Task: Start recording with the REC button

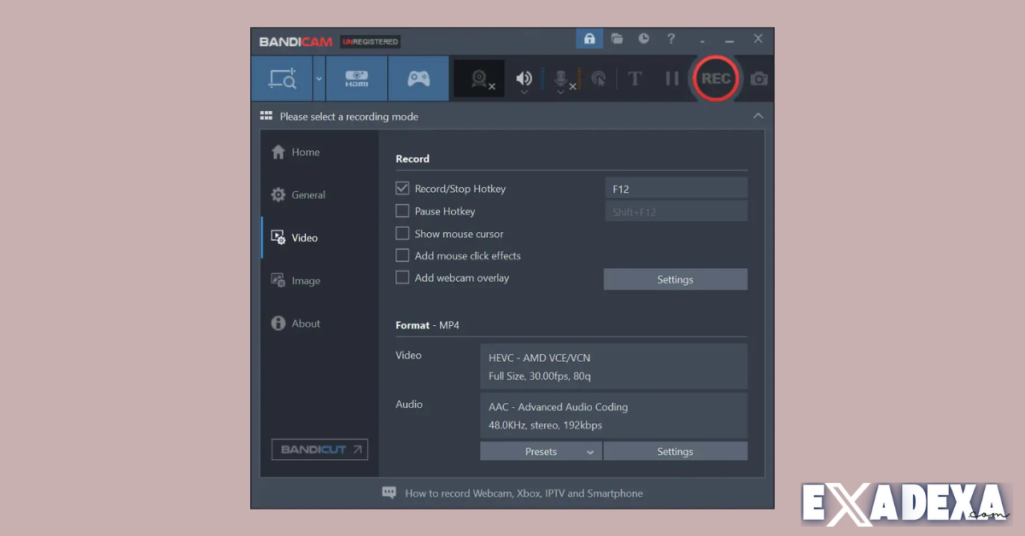Action: pyautogui.click(x=715, y=78)
